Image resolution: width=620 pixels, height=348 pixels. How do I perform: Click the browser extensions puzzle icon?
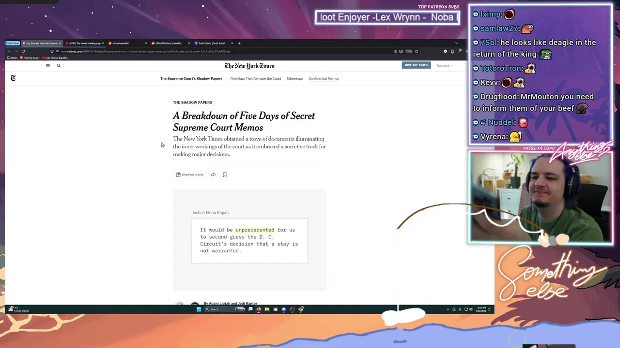[452, 52]
